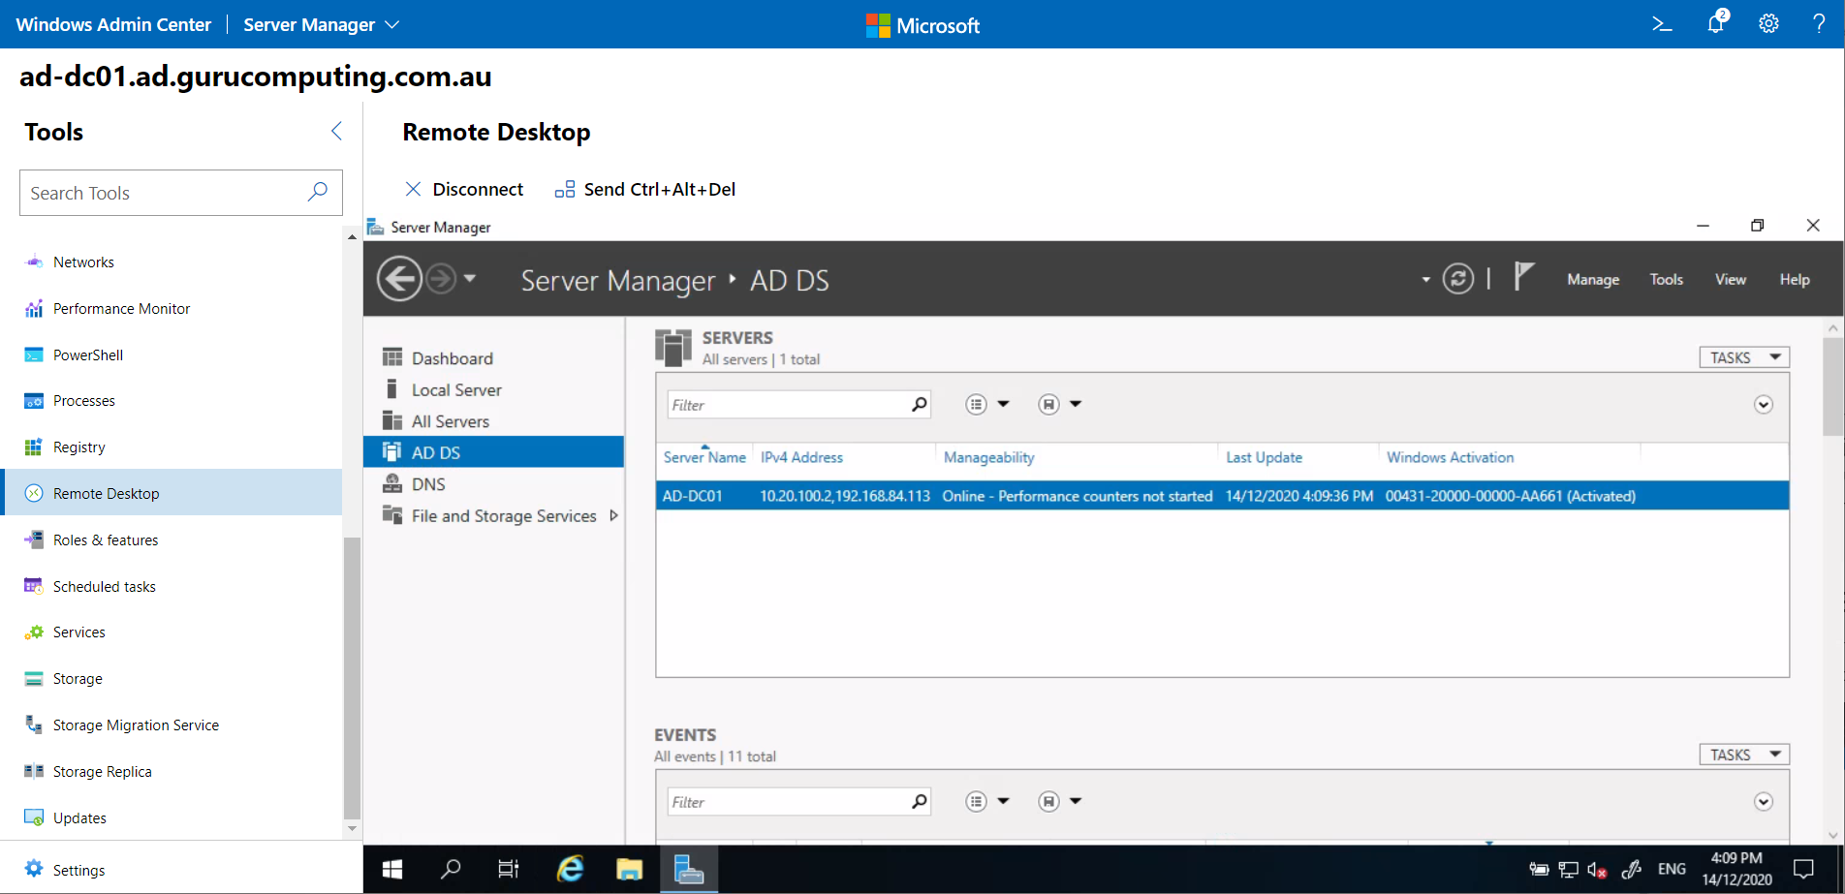
Task: Open Manage menu in Server Manager
Action: [x=1593, y=279]
